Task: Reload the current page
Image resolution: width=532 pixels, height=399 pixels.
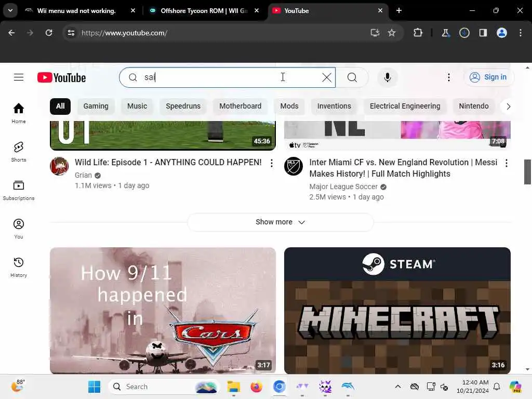Action: click(x=49, y=33)
